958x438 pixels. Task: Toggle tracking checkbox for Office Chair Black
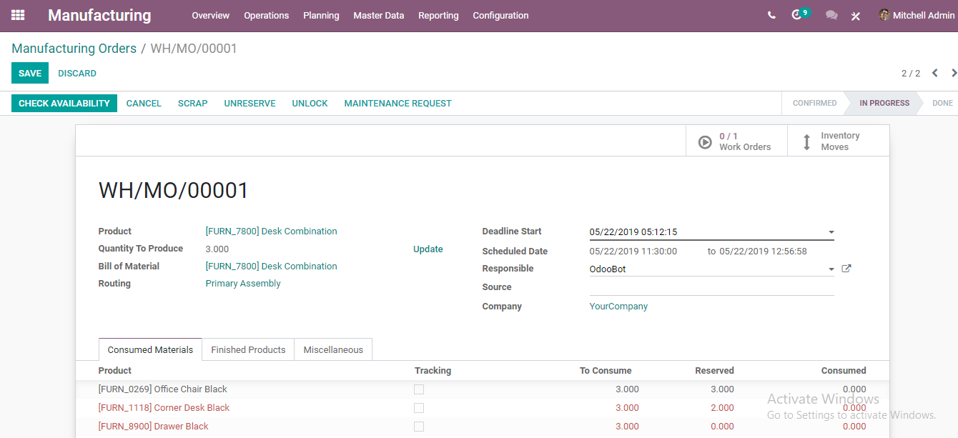pos(419,389)
